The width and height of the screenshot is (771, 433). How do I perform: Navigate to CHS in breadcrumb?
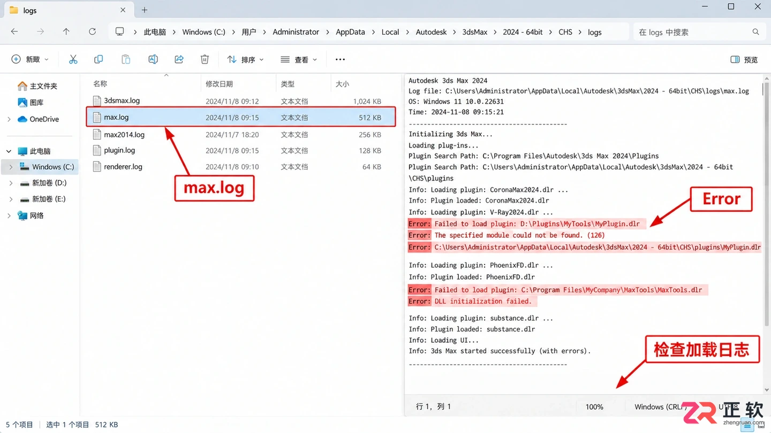coord(565,32)
